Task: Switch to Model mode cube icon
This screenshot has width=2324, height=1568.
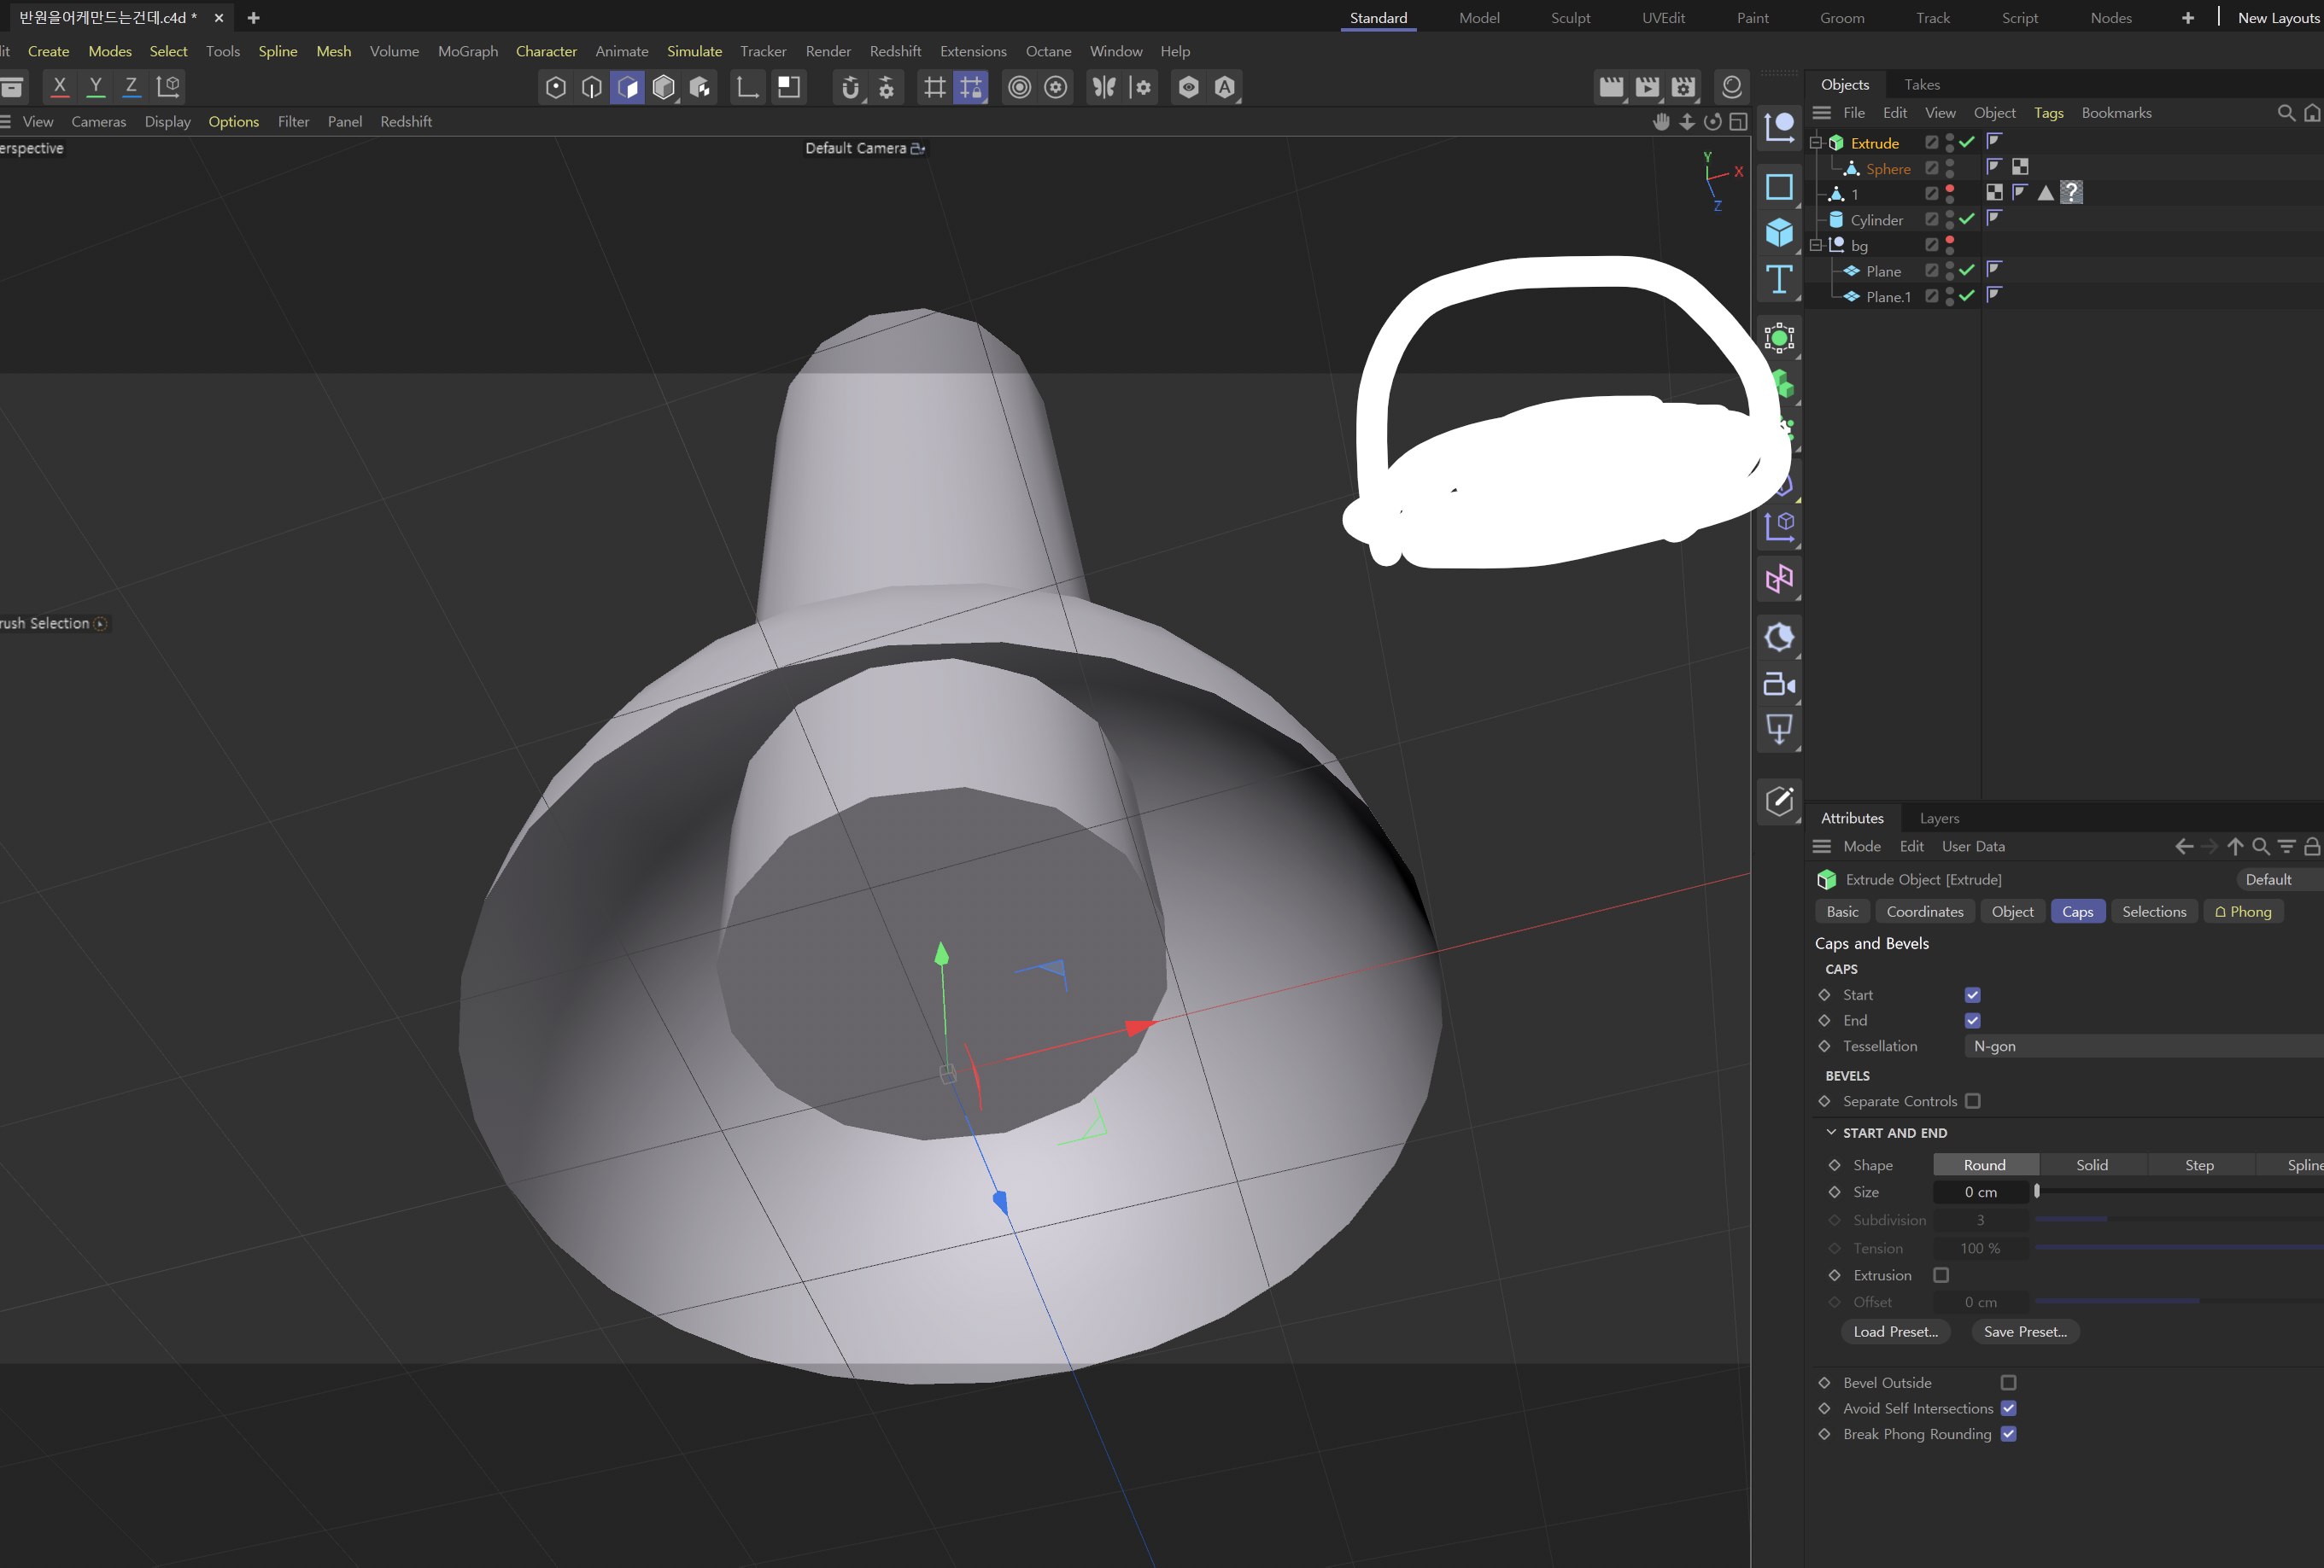Action: click(x=663, y=88)
